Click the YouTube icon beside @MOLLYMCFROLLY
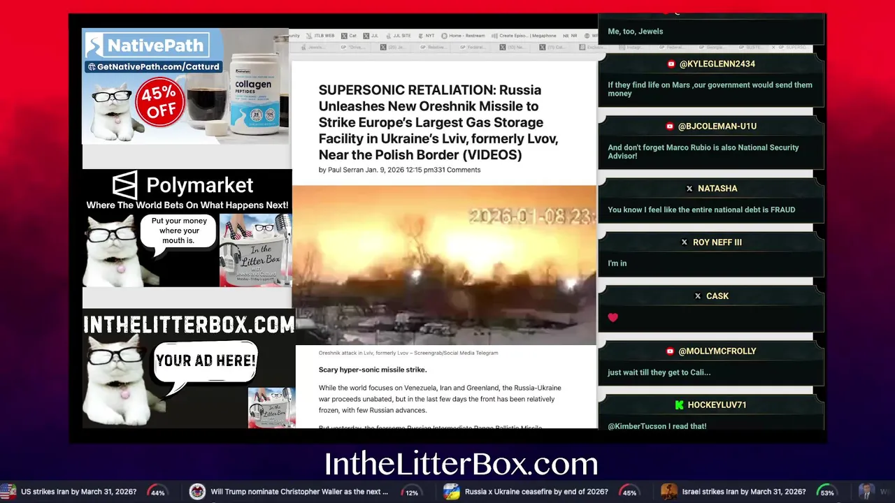The width and height of the screenshot is (895, 503). click(x=671, y=351)
